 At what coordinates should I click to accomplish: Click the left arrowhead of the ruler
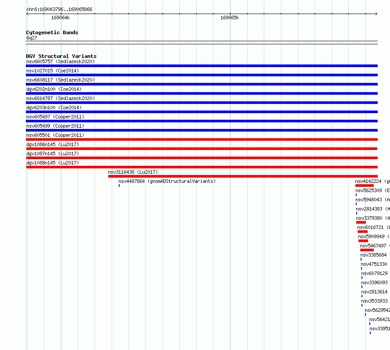click(27, 14)
